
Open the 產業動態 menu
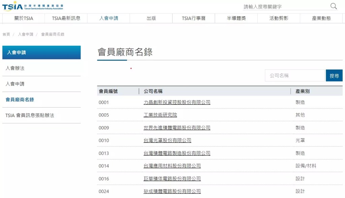321,18
